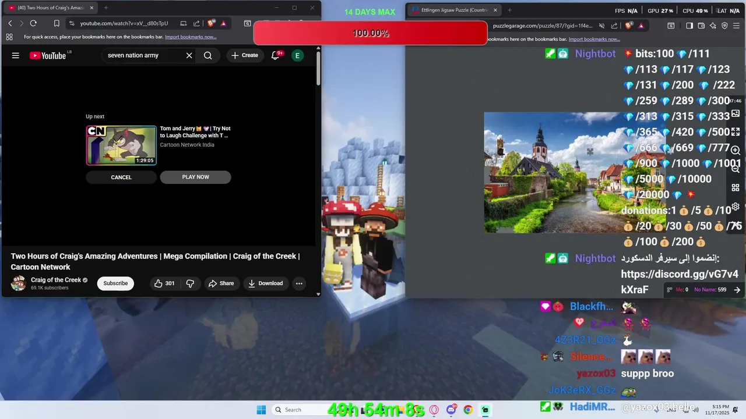Cancel the Up next autoplay
746x419 pixels.
[x=121, y=177]
